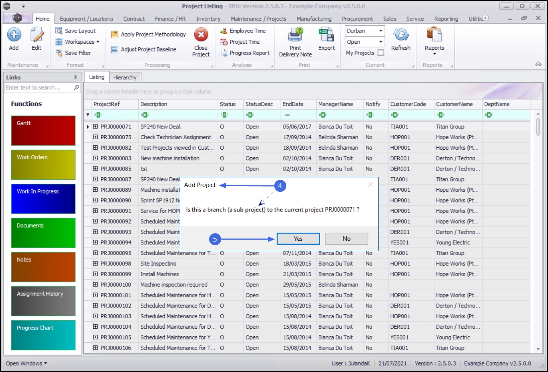548x372 pixels.
Task: Click the Close Project red icon
Action: click(x=201, y=35)
